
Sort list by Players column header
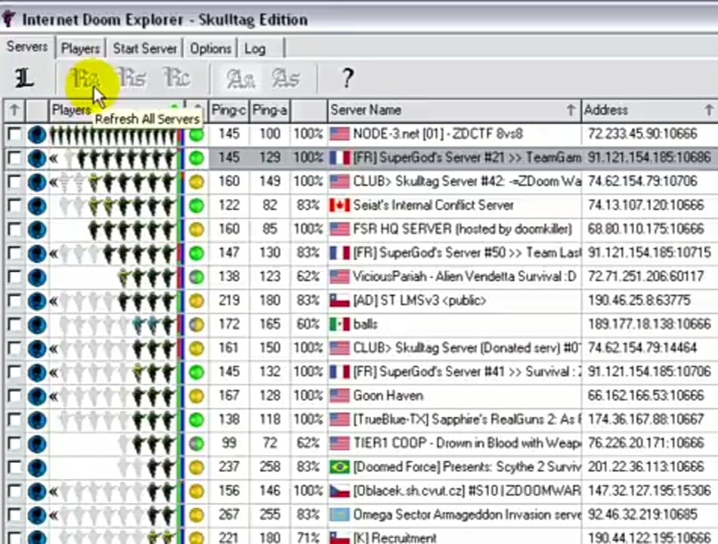click(116, 110)
